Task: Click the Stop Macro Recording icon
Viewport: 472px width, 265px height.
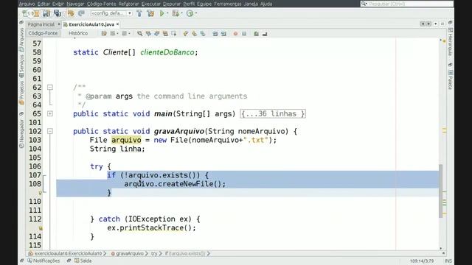Action: (244, 34)
